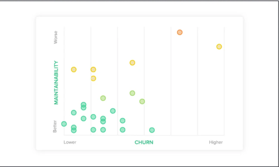Click the orange data point
The image size is (279, 167).
tap(180, 32)
